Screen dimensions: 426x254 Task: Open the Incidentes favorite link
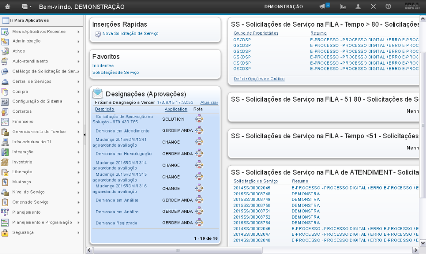(103, 66)
